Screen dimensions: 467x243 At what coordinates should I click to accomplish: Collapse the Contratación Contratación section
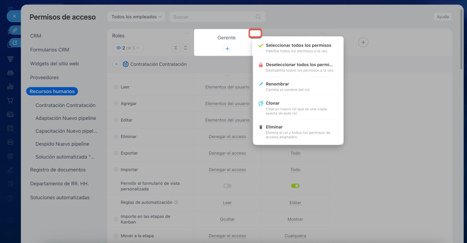116,64
